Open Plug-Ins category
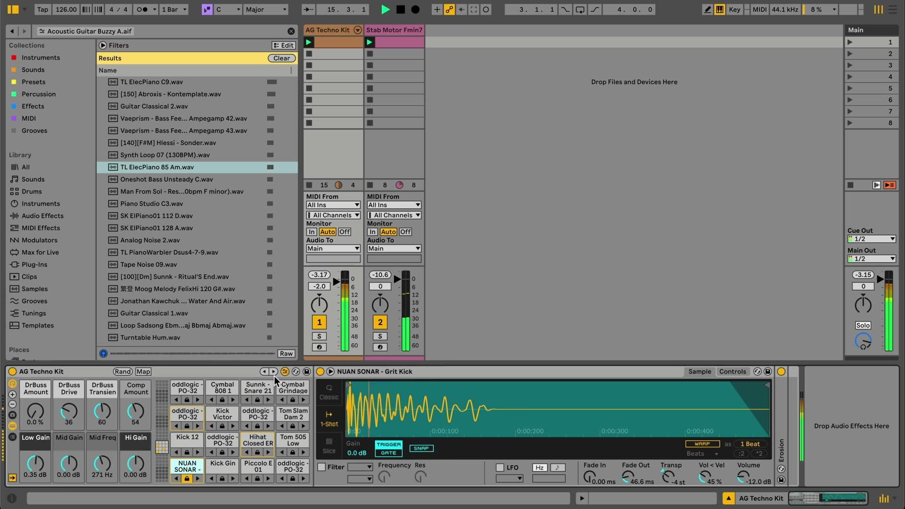This screenshot has width=905, height=509. (34, 264)
